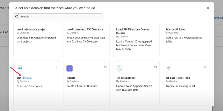Click the Twilio Segment logo icon
Viewport: 223px width, 111px height.
(119, 68)
